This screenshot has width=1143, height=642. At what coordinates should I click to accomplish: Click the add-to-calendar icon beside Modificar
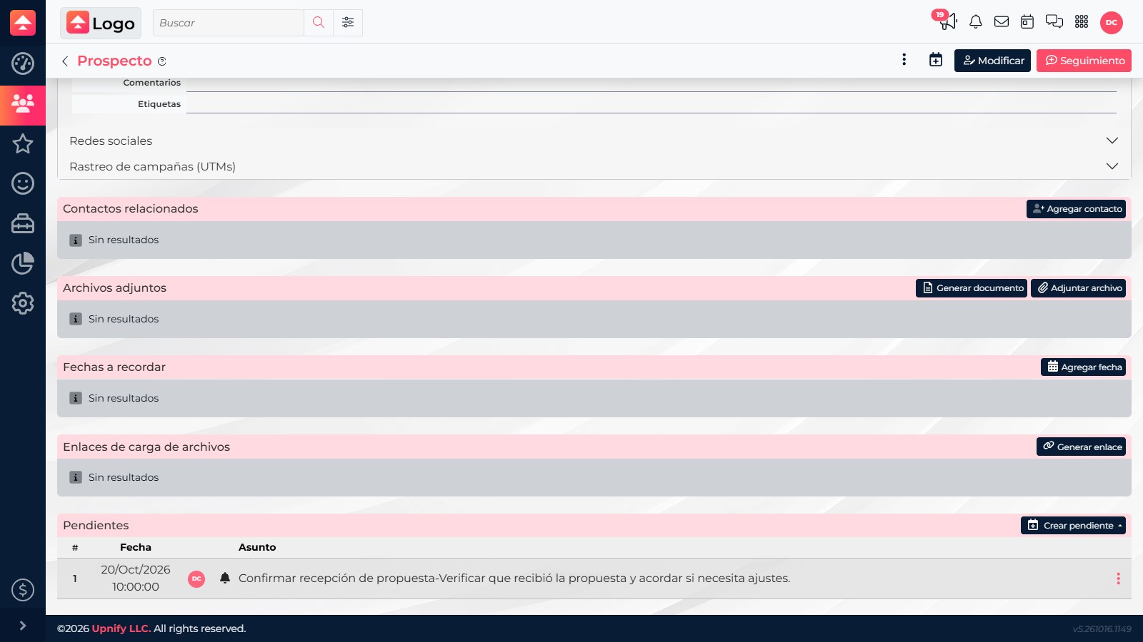(936, 60)
